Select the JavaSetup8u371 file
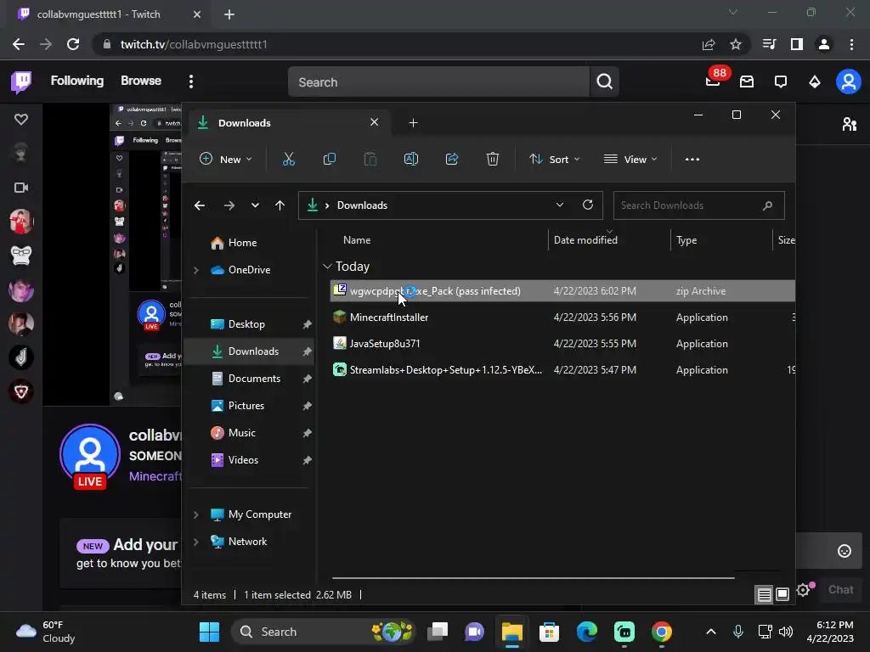This screenshot has width=870, height=652. (x=562, y=344)
